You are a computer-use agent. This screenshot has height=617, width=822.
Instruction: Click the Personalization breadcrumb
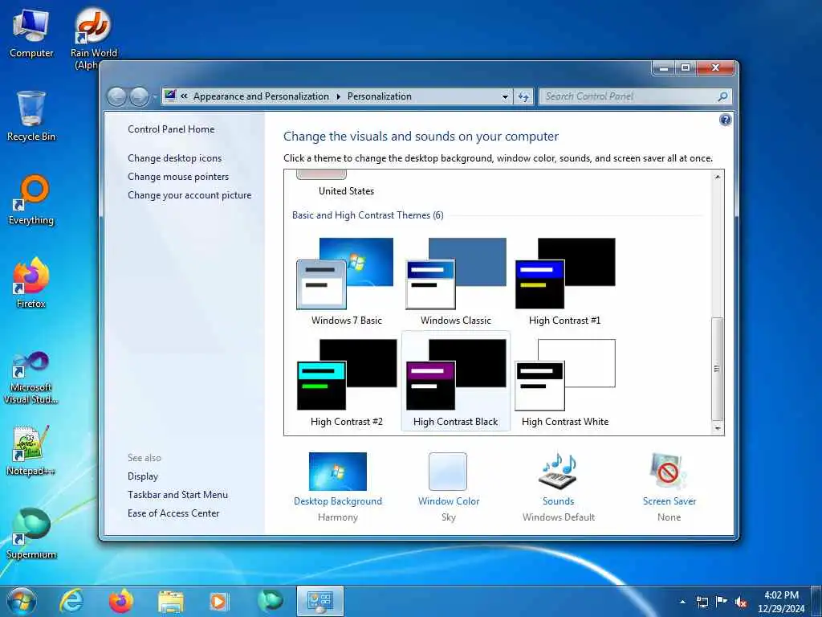[x=380, y=96]
